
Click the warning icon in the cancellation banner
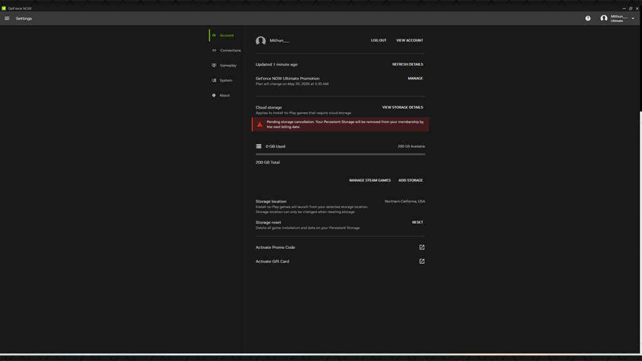[260, 124]
